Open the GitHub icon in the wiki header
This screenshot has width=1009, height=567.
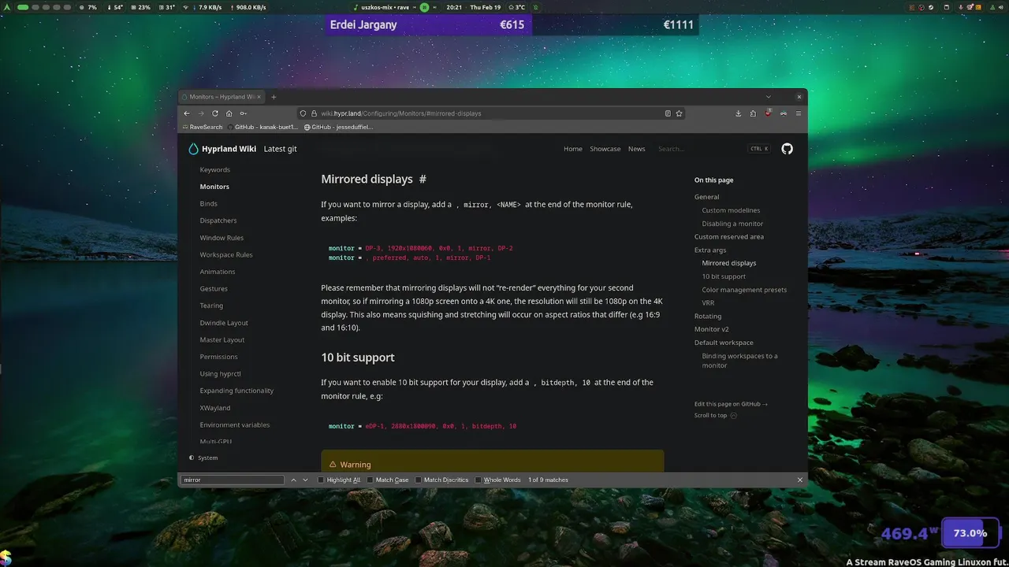tap(787, 149)
